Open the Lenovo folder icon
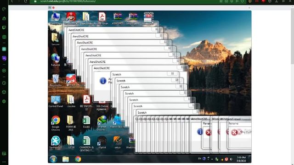This screenshot has width=294, height=165. [x=56, y=39]
